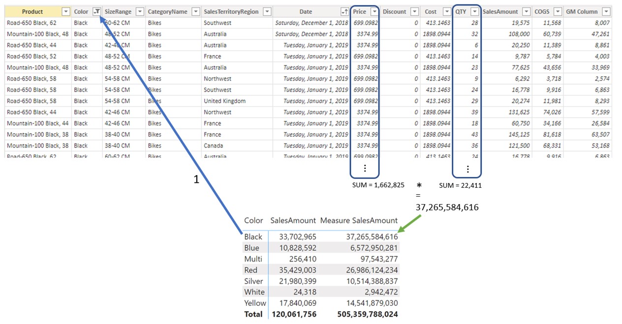Select the Black row in Color visual

click(x=321, y=236)
